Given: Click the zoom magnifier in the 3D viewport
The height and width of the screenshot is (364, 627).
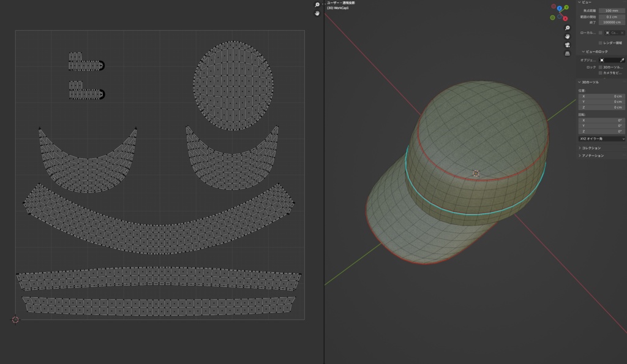Looking at the screenshot, I should 567,28.
